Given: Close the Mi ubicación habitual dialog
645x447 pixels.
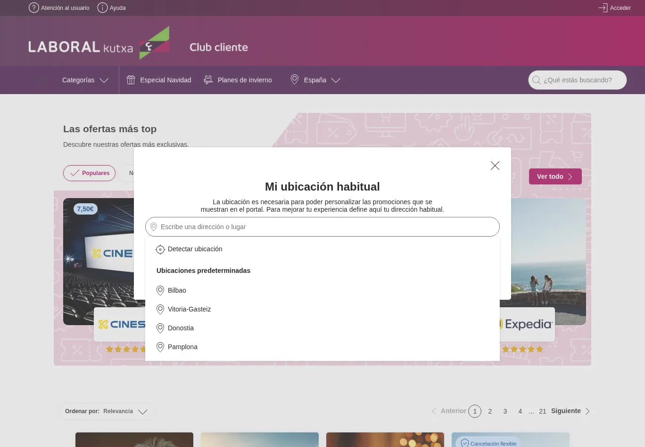Looking at the screenshot, I should (495, 166).
